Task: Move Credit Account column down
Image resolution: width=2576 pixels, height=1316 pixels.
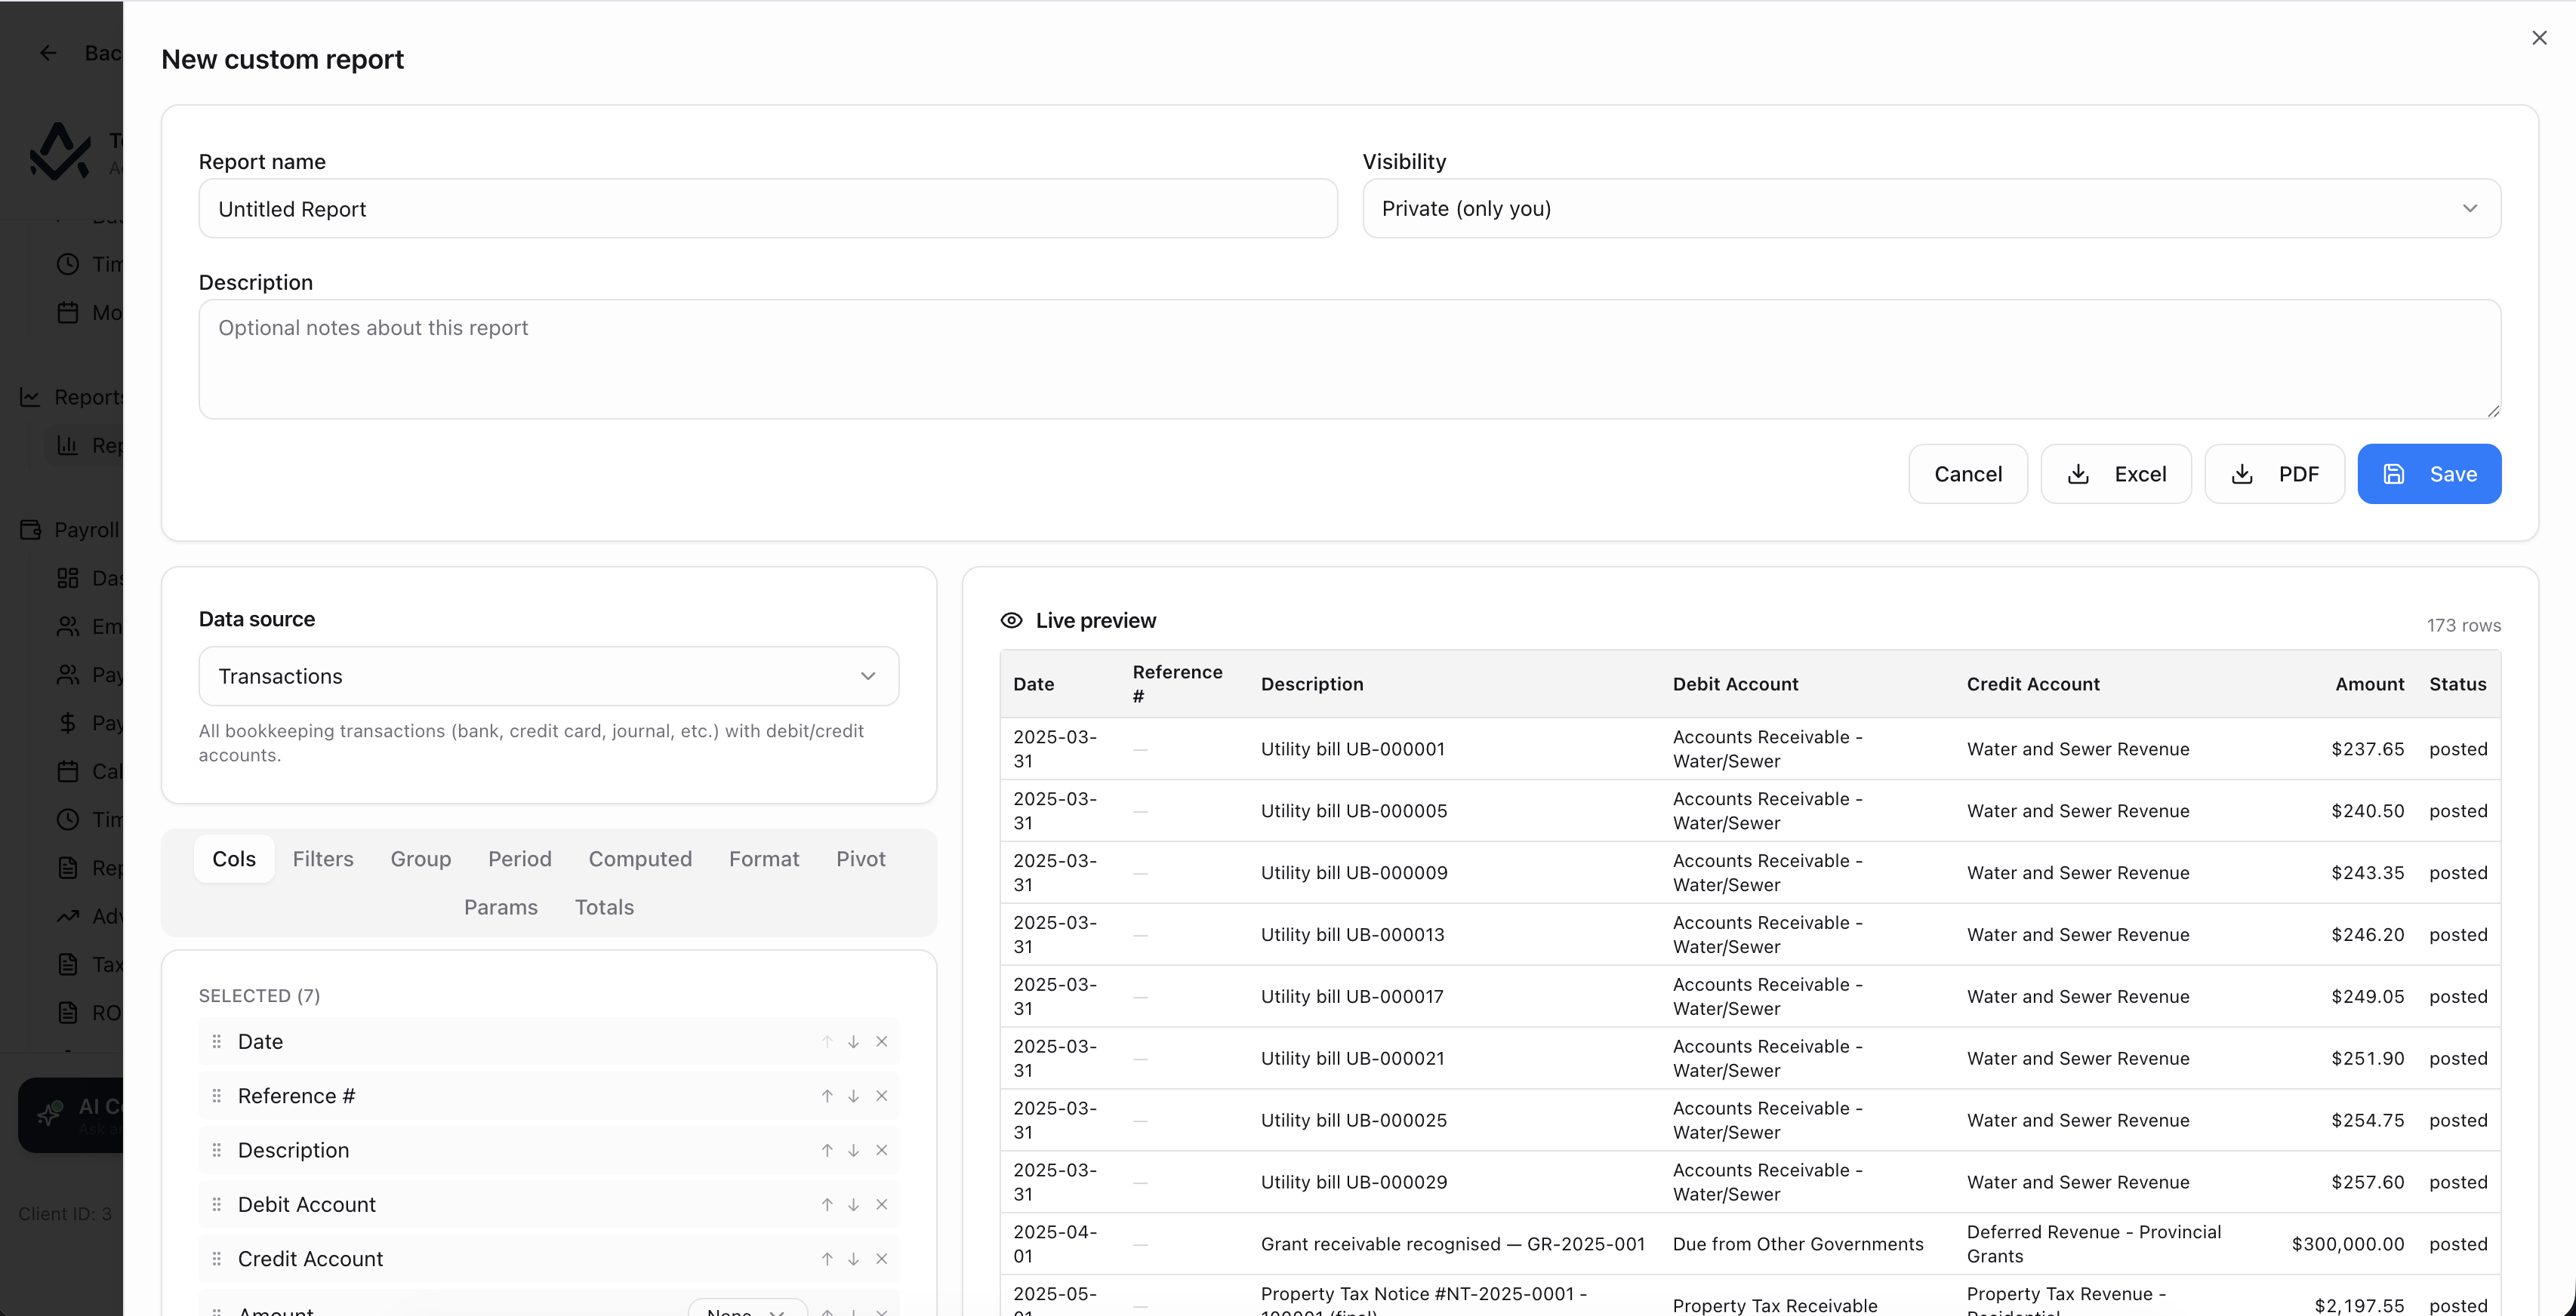Action: pos(854,1258)
